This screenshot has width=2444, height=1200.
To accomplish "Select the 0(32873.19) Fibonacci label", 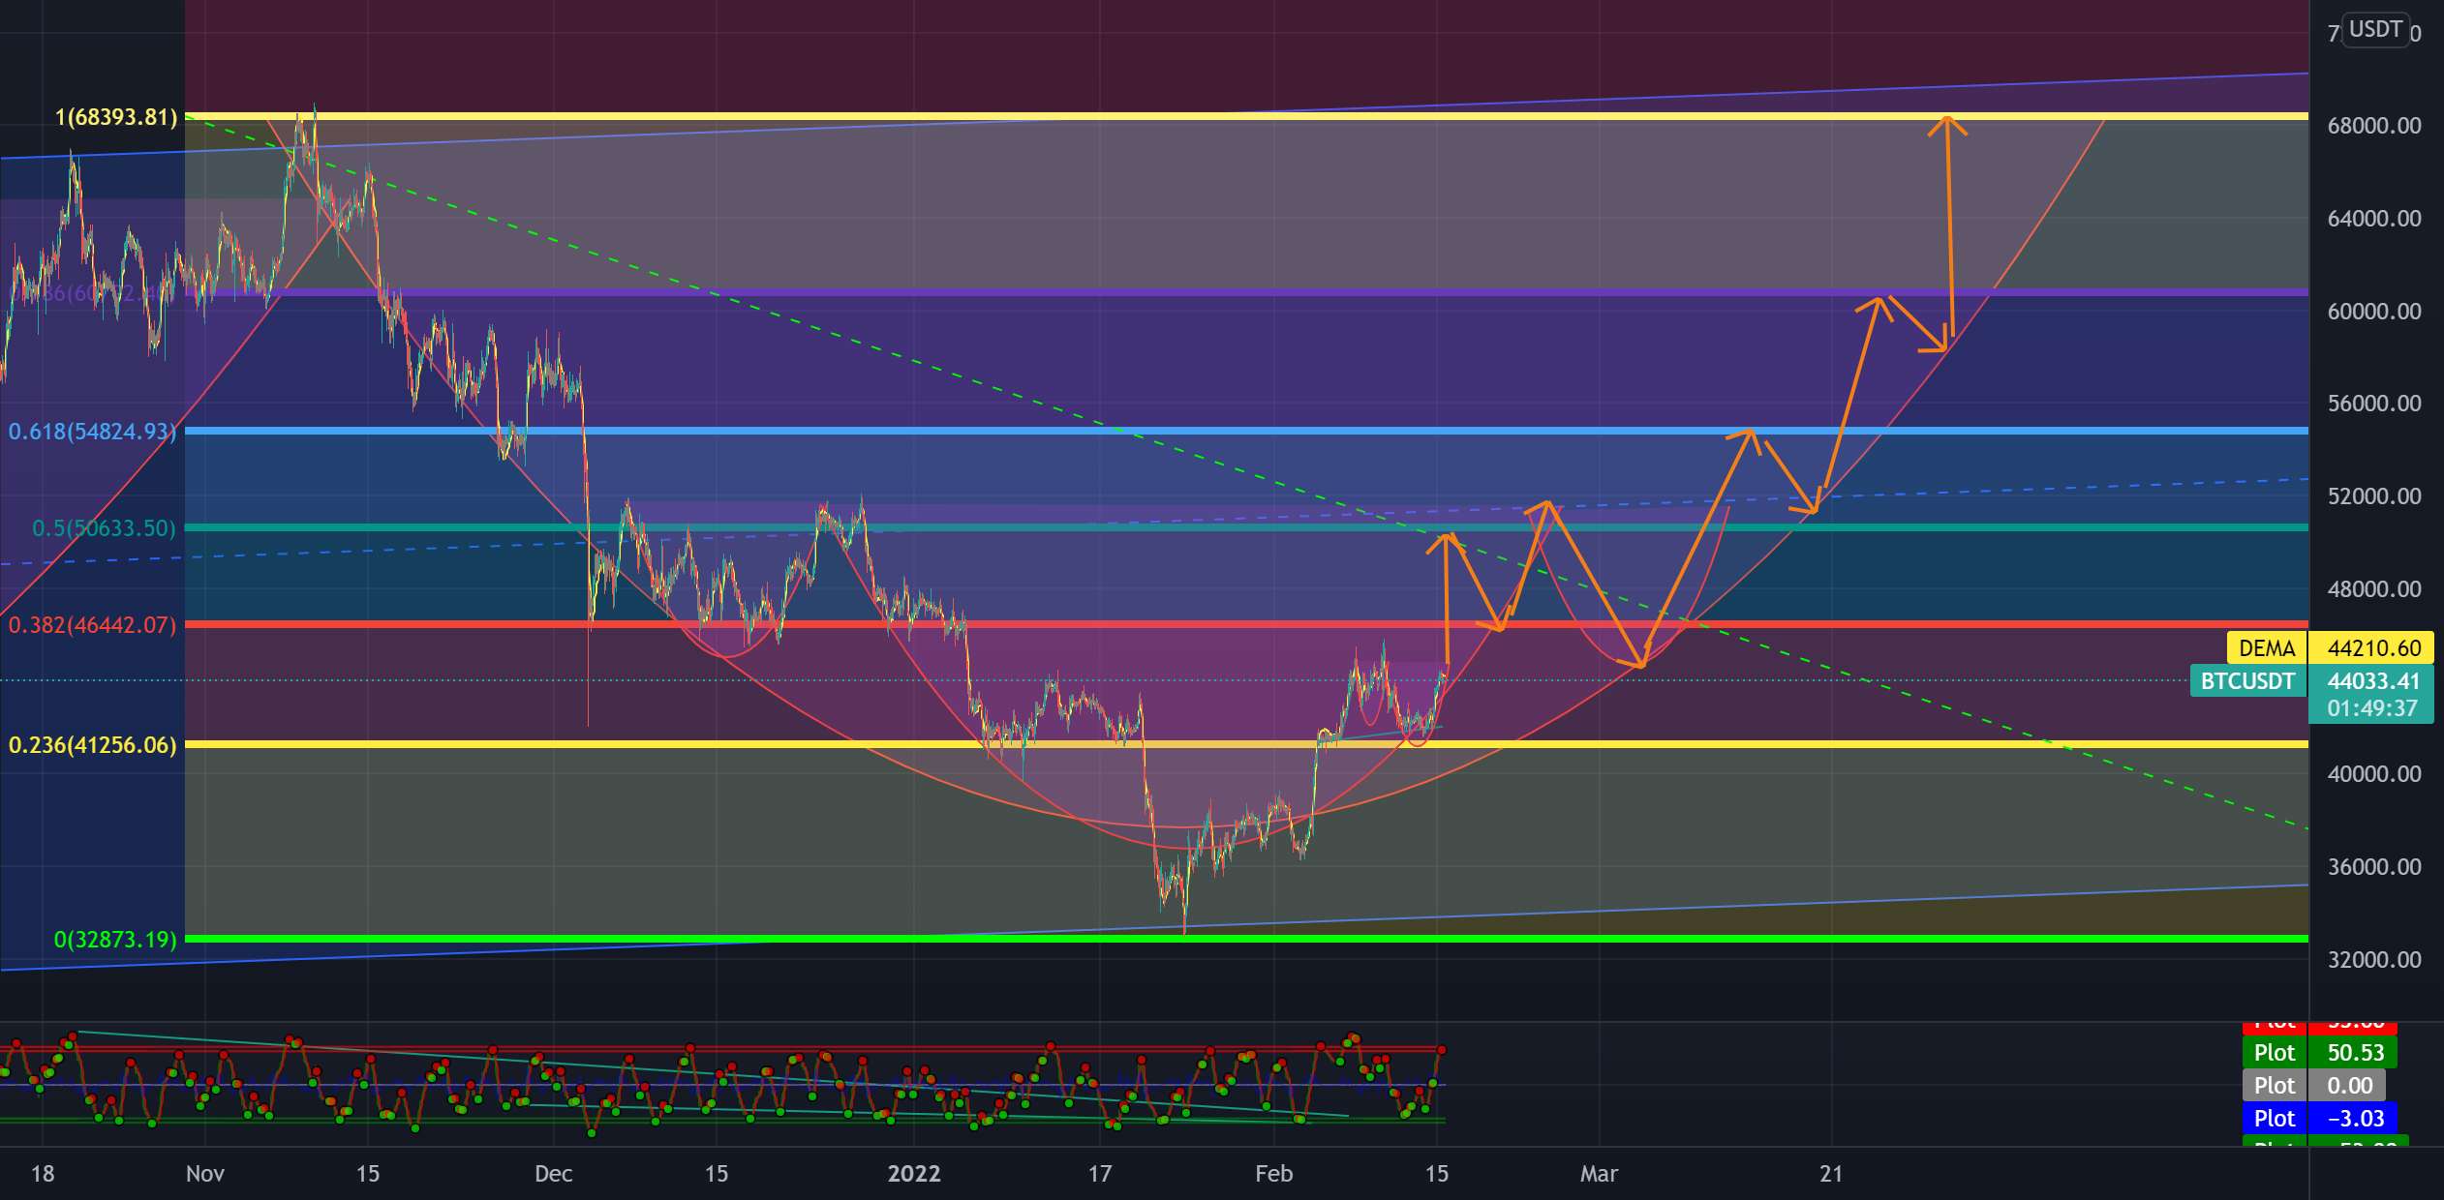I will [115, 939].
